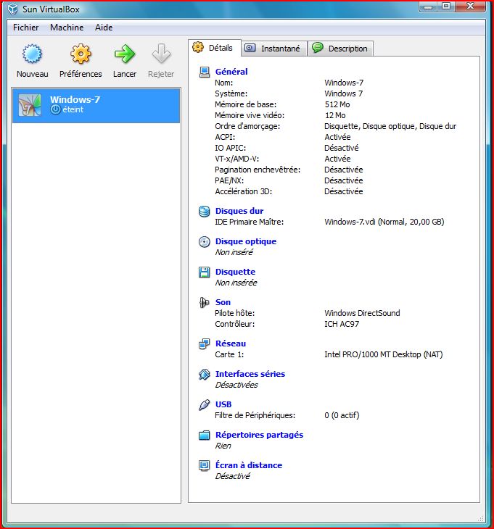Switch to the Description tab
This screenshot has height=529, width=494.
click(341, 49)
